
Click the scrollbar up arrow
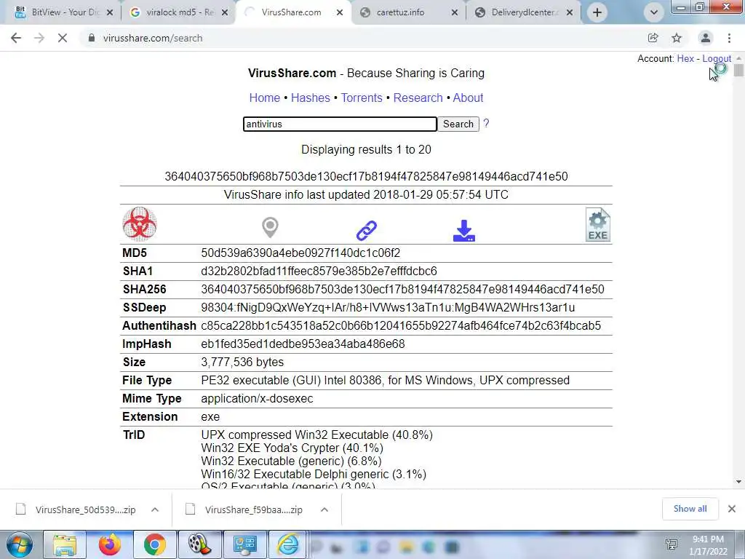[x=738, y=58]
